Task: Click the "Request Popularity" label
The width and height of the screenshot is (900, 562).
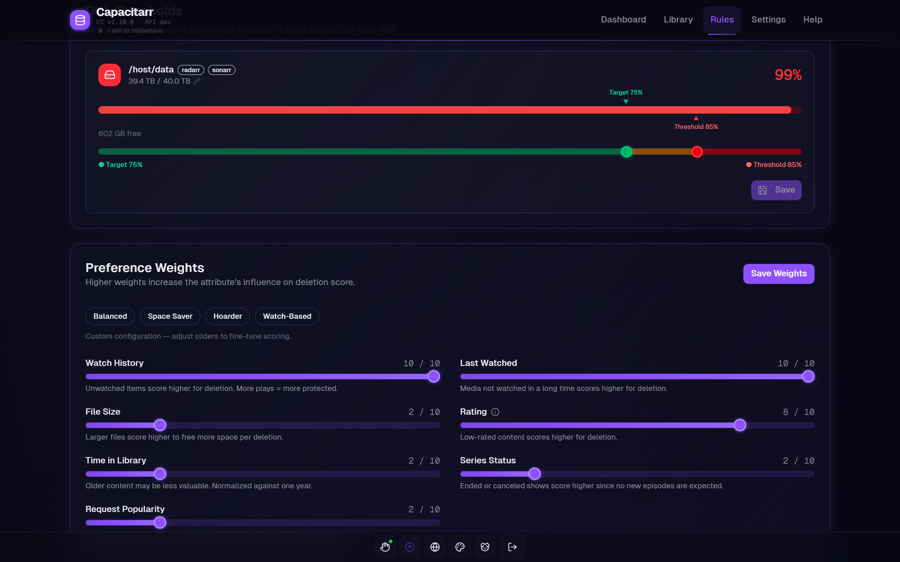Action: click(x=125, y=509)
